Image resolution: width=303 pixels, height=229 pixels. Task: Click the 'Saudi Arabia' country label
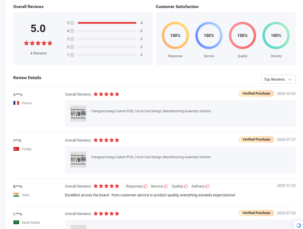(31, 222)
